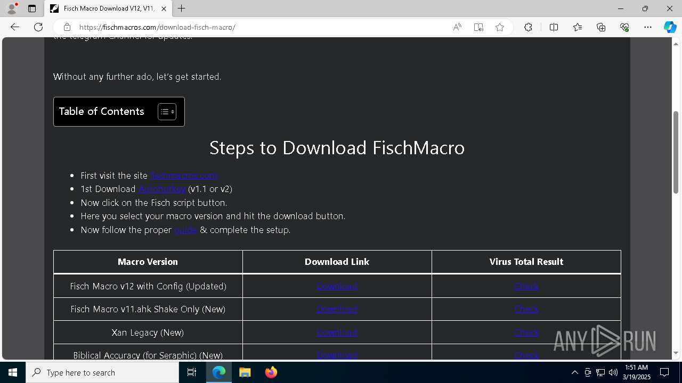Open the Collections icon
682x383 pixels.
(601, 27)
